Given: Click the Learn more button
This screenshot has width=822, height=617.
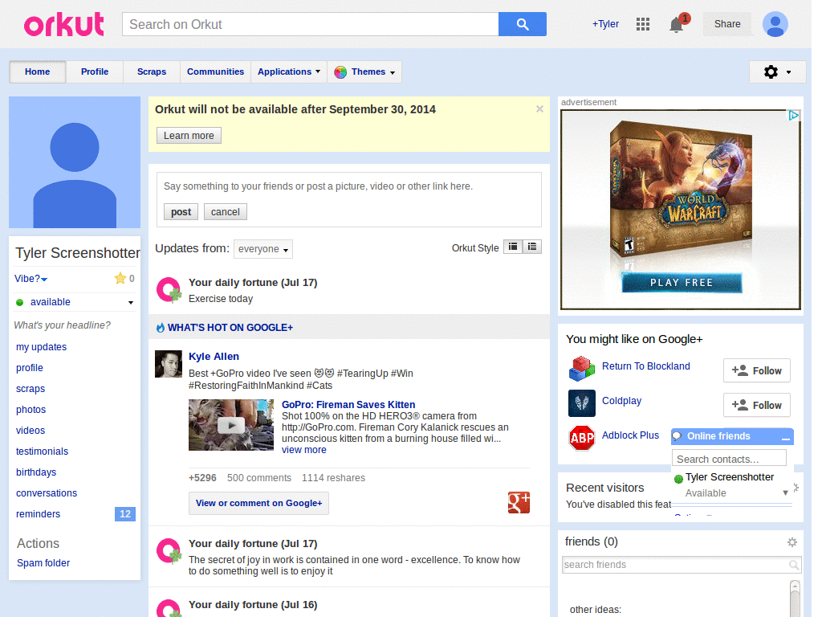Looking at the screenshot, I should [189, 135].
